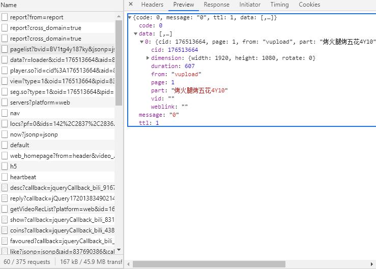Open the Response tab
Image resolution: width=376 pixels, height=269 pixels.
216,5
